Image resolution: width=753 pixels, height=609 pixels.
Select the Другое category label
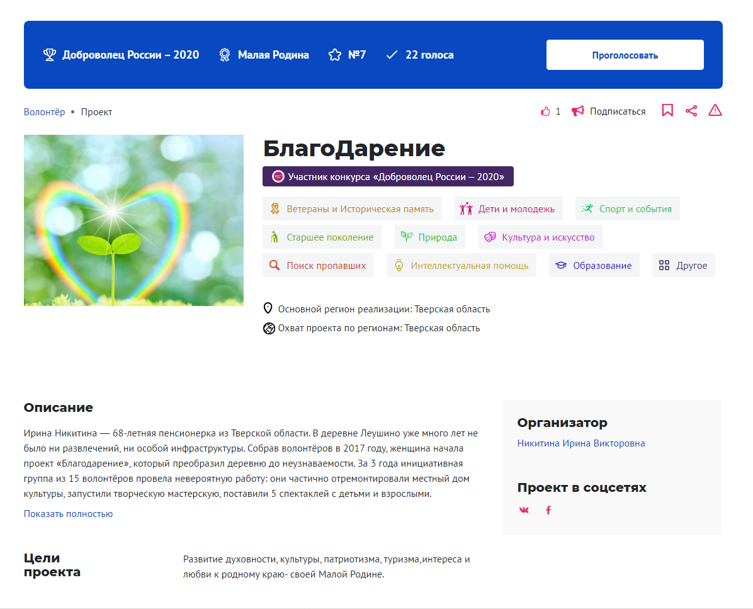(691, 266)
